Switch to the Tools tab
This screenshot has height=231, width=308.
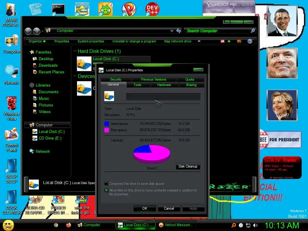[x=137, y=85]
